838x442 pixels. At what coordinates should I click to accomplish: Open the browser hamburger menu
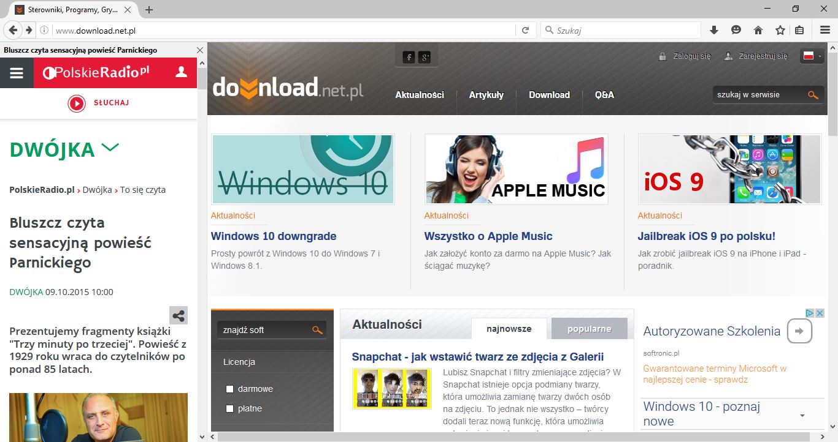825,30
